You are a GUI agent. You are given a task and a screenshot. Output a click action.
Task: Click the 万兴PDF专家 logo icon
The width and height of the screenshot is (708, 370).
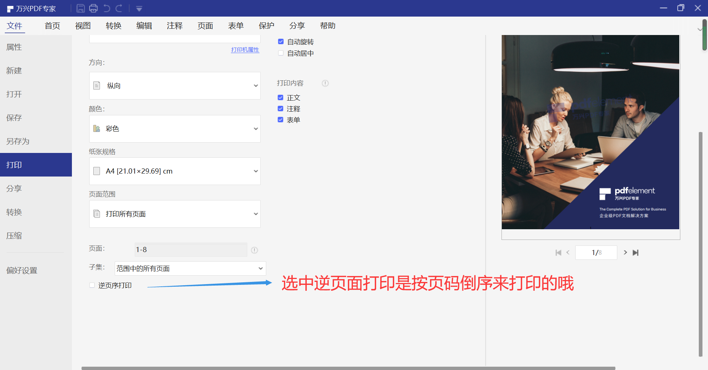click(10, 8)
